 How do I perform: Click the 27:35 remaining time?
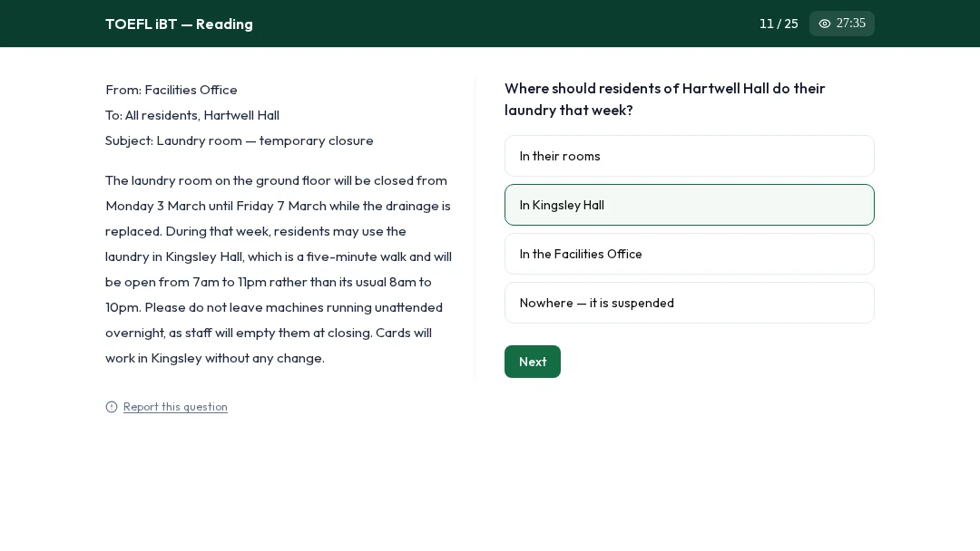click(x=850, y=23)
